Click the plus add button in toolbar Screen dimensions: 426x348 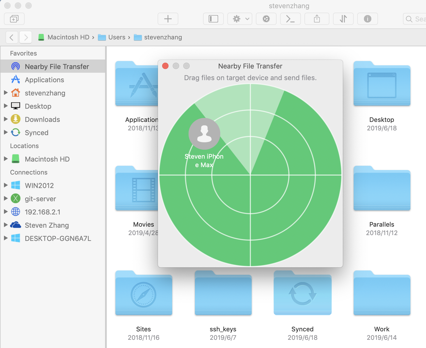168,19
